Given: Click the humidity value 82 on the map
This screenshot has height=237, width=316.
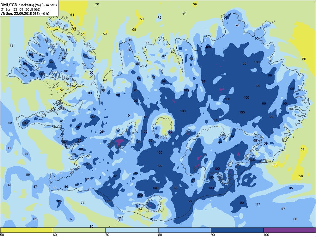Looking at the screenshot, I should [58, 22].
